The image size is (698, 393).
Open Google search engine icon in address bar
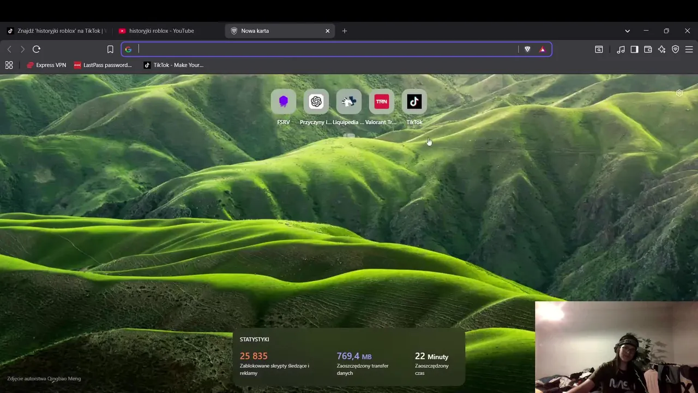(x=128, y=49)
